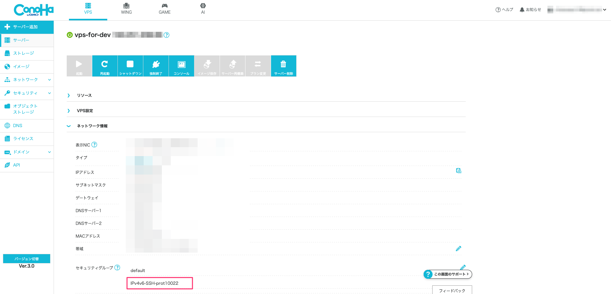
Task: Open the コンソール console icon
Action: pyautogui.click(x=181, y=66)
